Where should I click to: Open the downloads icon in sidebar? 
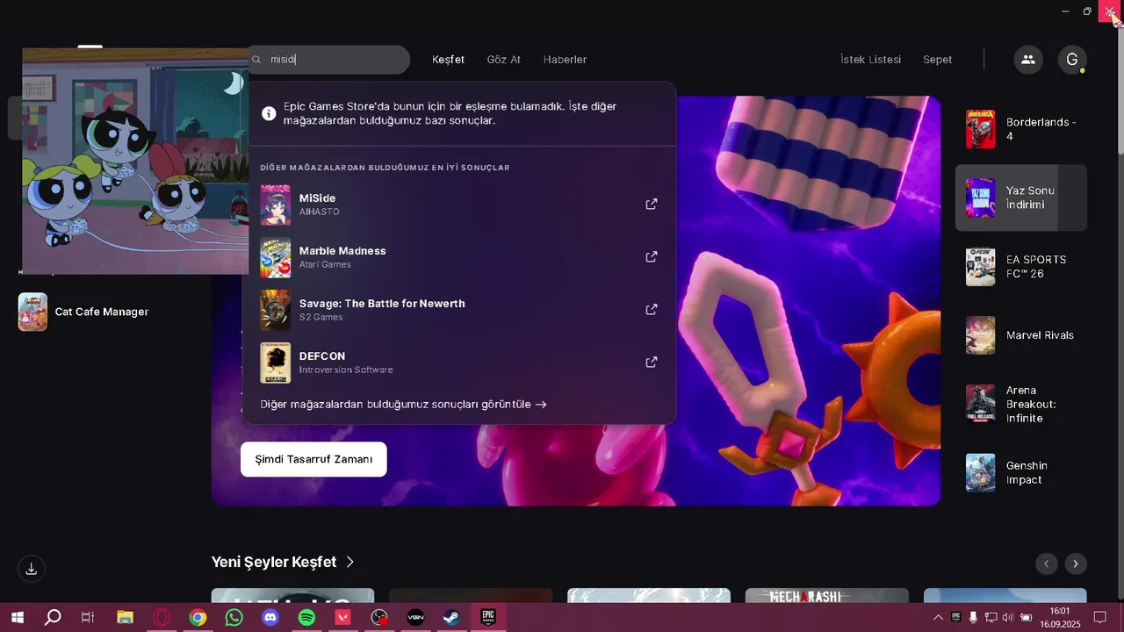[31, 569]
